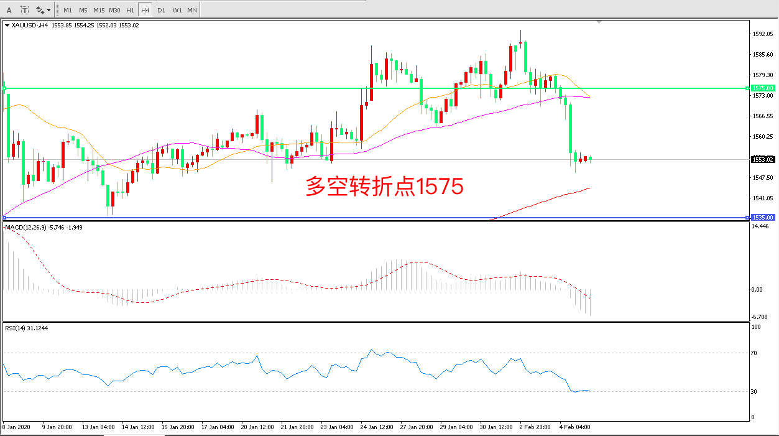779x436 pixels.
Task: Switch to the D1 daily timeframe
Action: [161, 10]
